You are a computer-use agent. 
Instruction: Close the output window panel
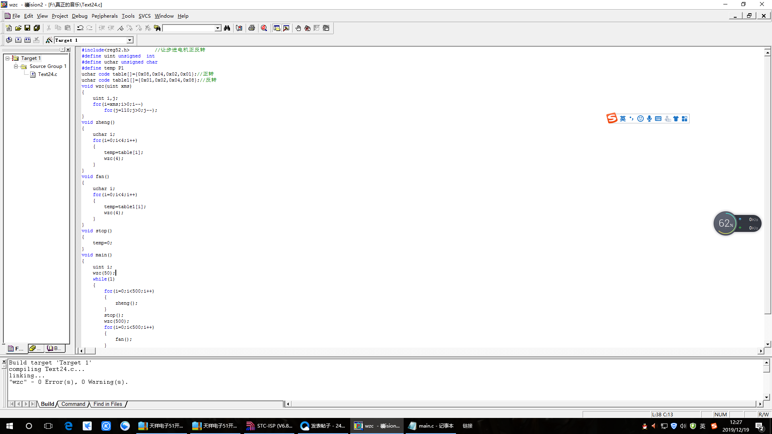point(4,362)
